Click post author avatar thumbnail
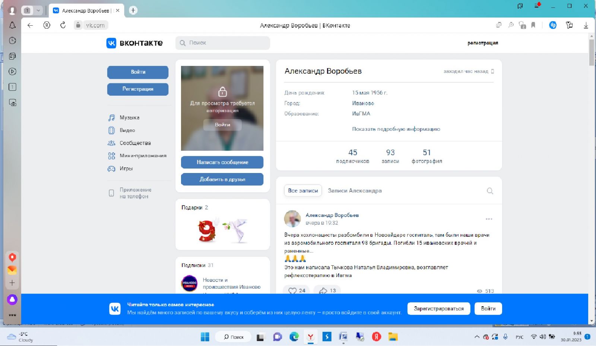 click(292, 219)
